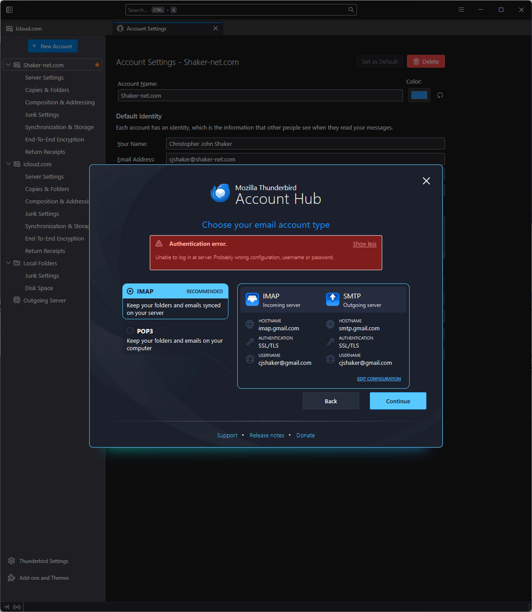Open Junk Settings under Shaker-net.com

pos(42,115)
